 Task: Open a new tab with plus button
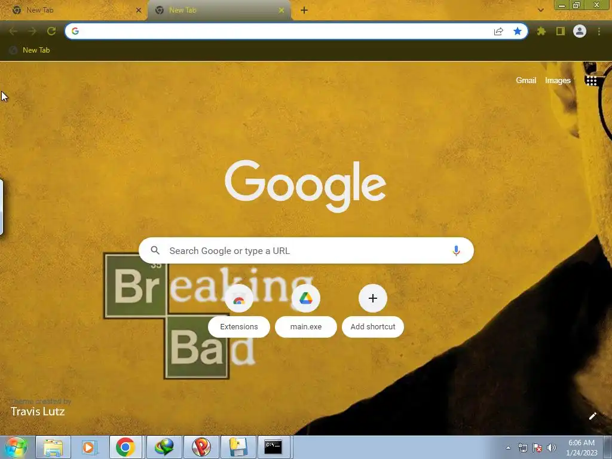pos(304,11)
